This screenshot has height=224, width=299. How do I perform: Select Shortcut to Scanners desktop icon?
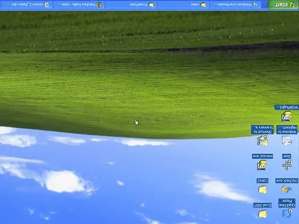262,135
